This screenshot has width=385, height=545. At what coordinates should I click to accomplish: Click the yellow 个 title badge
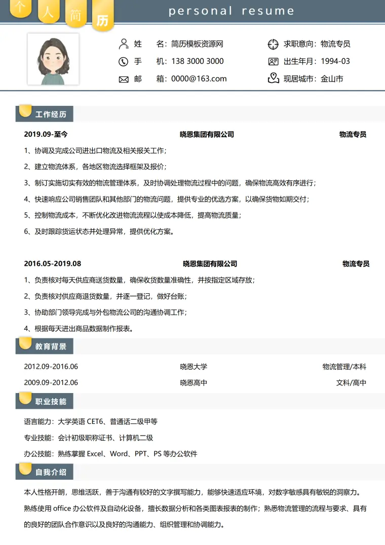coord(21,8)
